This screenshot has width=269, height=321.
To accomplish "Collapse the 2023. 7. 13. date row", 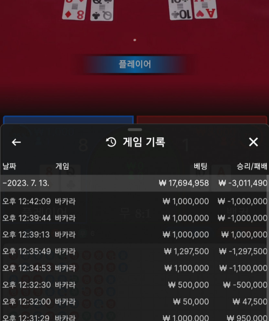I will (134, 183).
